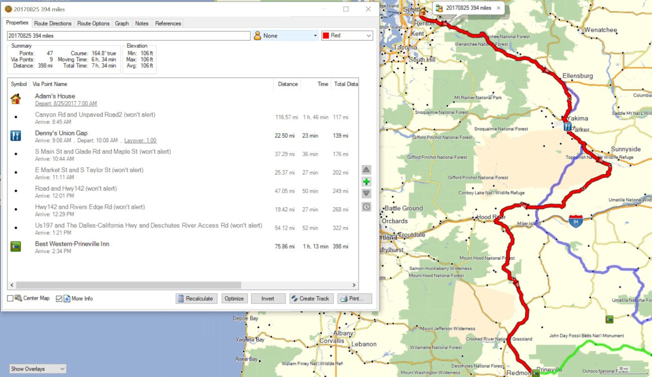Click the Depart 8/25/2017 7:00 AM link
The image size is (652, 377).
pos(66,104)
